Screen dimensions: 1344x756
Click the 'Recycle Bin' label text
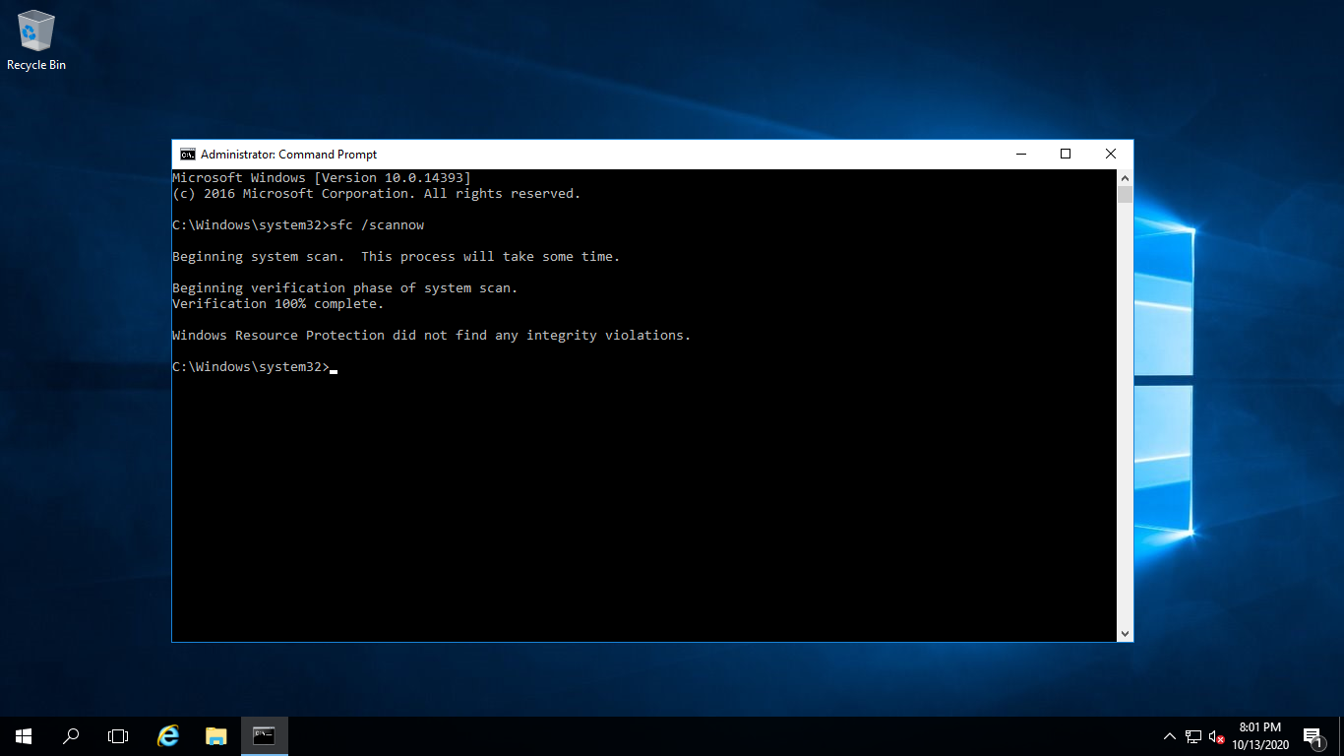click(36, 65)
